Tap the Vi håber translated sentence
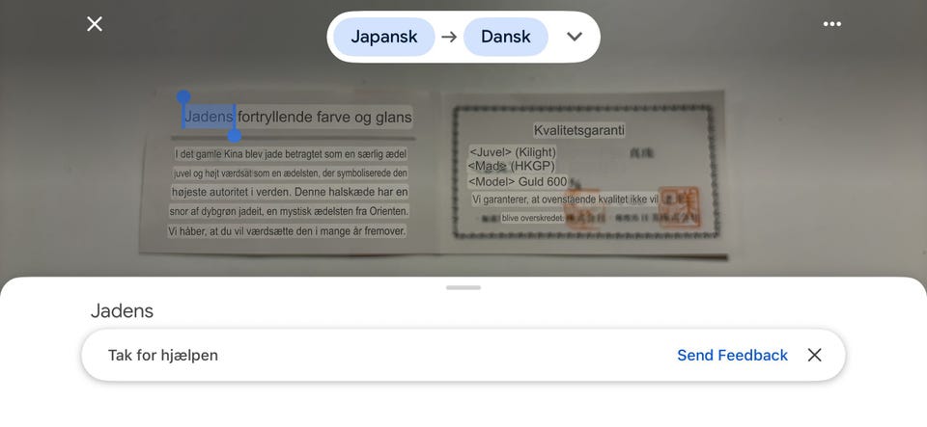The height and width of the screenshot is (427, 927). (x=287, y=231)
